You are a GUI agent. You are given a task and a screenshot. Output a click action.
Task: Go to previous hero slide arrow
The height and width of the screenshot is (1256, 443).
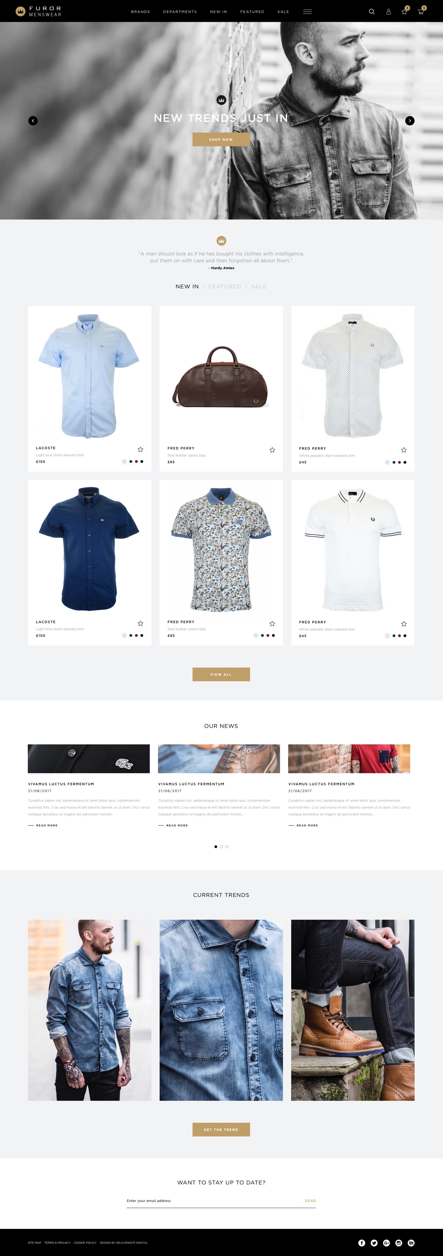coord(33,120)
